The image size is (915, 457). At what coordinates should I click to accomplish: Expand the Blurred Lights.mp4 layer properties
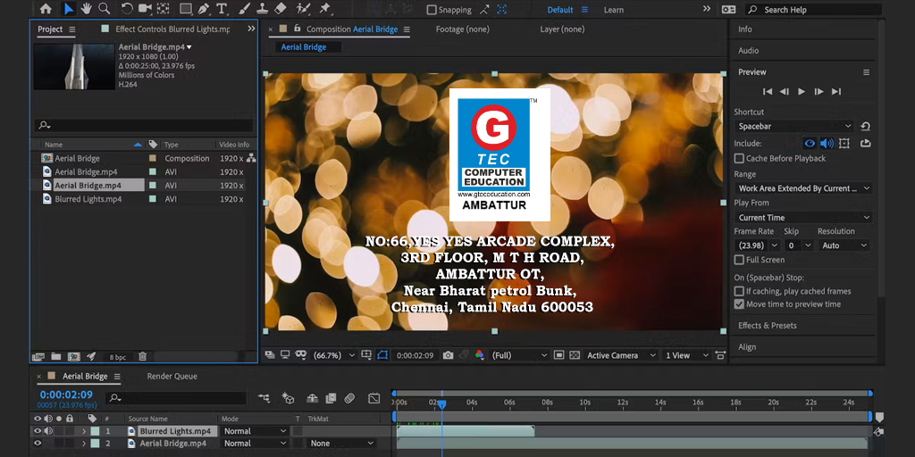coord(84,431)
